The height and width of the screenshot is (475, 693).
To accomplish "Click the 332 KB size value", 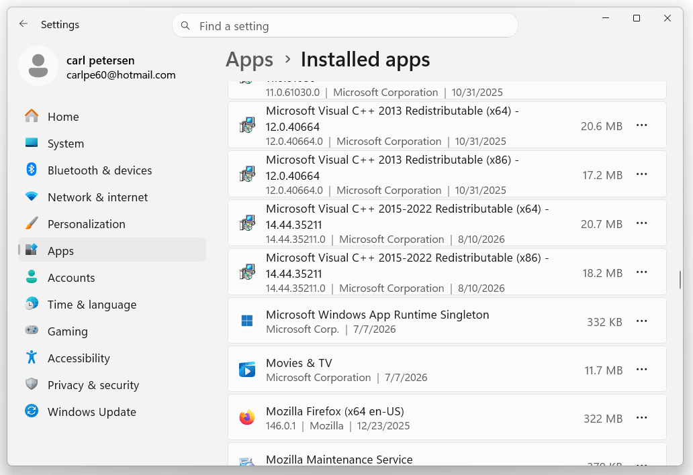I will [x=604, y=322].
